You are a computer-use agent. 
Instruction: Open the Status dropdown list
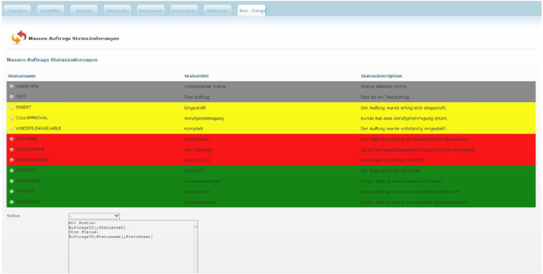tap(94, 215)
